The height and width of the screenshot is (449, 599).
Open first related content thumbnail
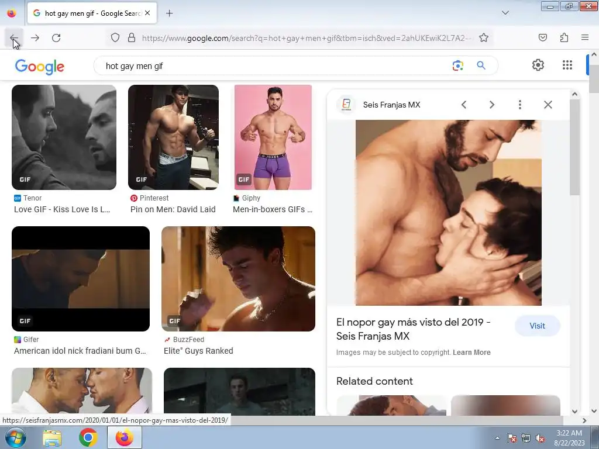[x=391, y=406]
